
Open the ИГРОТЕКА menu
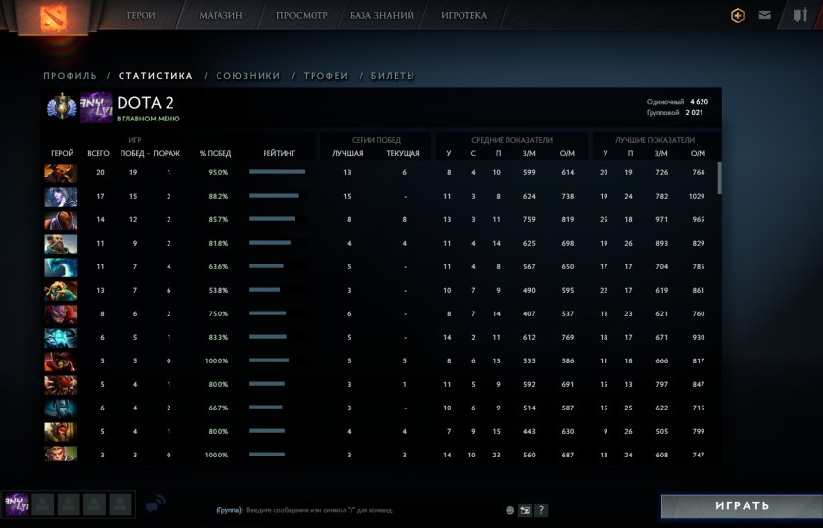[x=464, y=16]
